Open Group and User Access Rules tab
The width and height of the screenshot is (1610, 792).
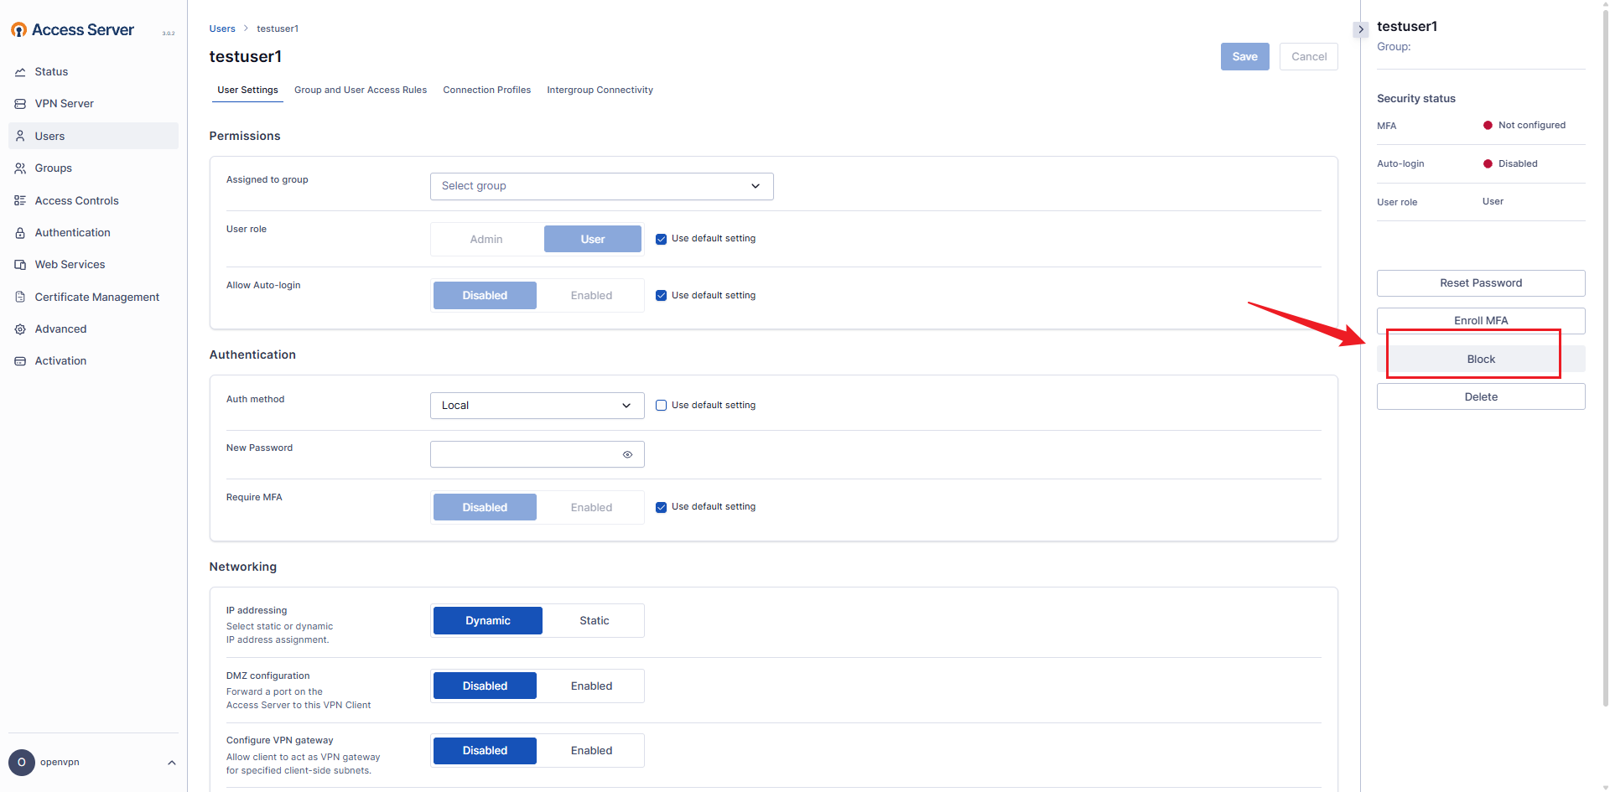click(x=360, y=91)
